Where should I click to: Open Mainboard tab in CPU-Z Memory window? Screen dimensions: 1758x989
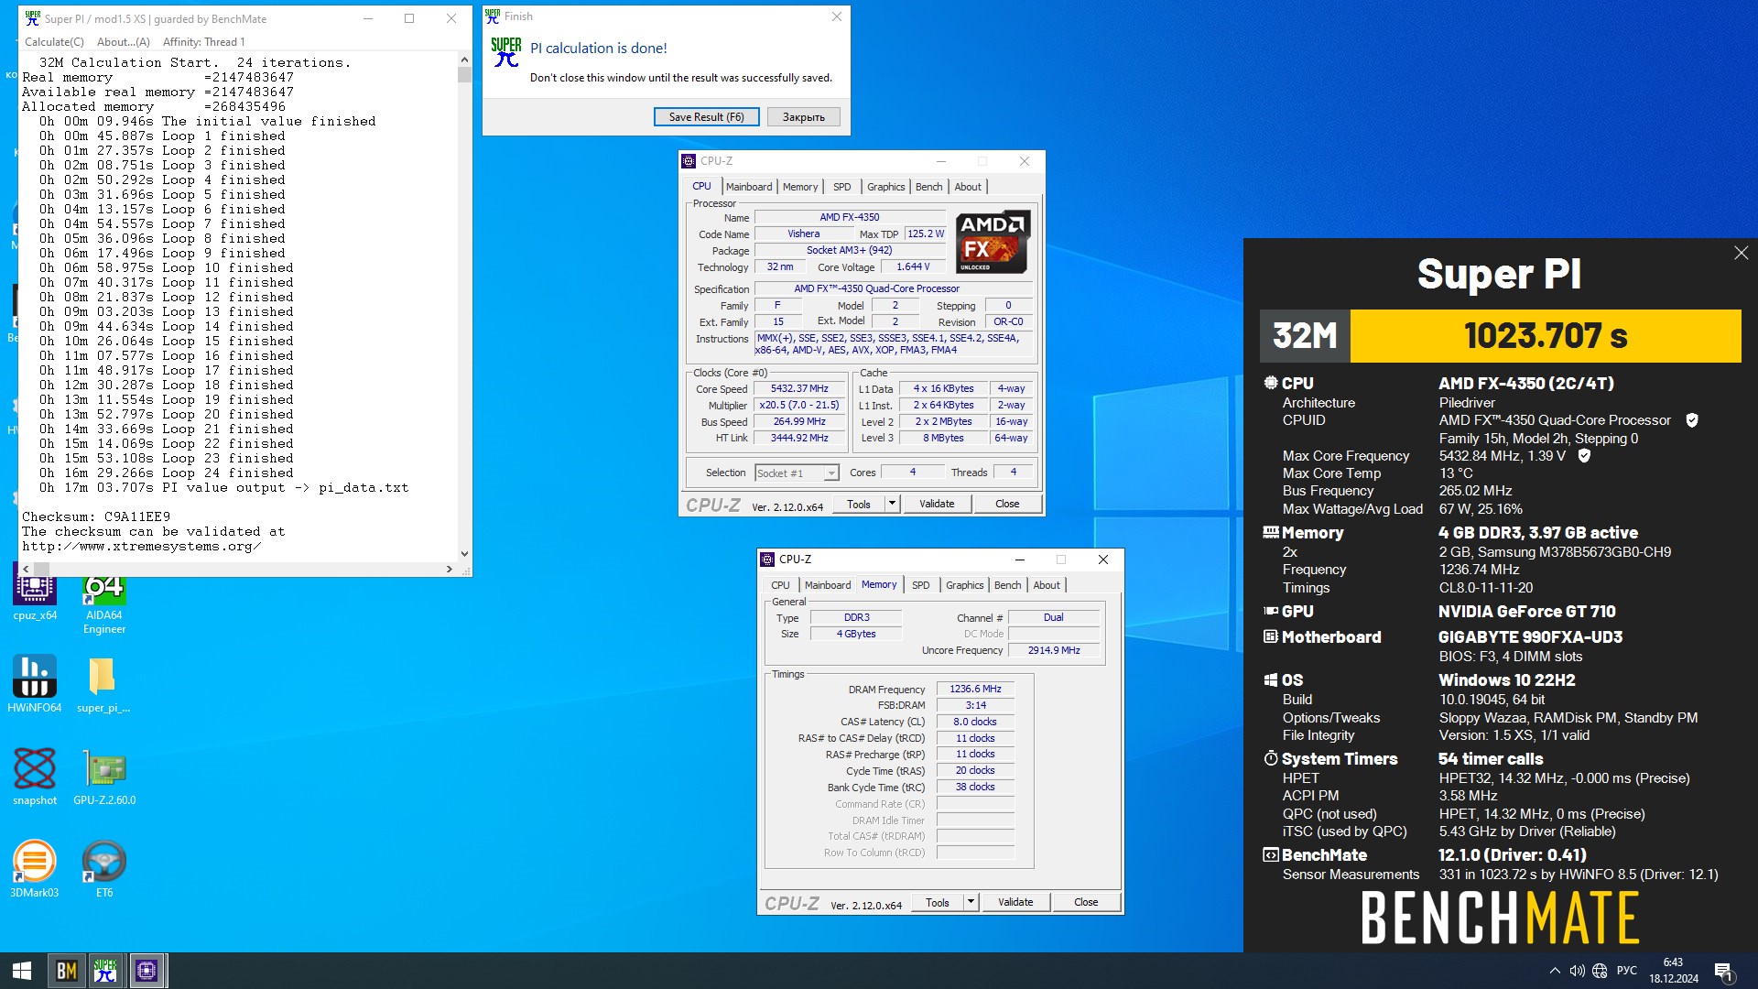pyautogui.click(x=828, y=585)
